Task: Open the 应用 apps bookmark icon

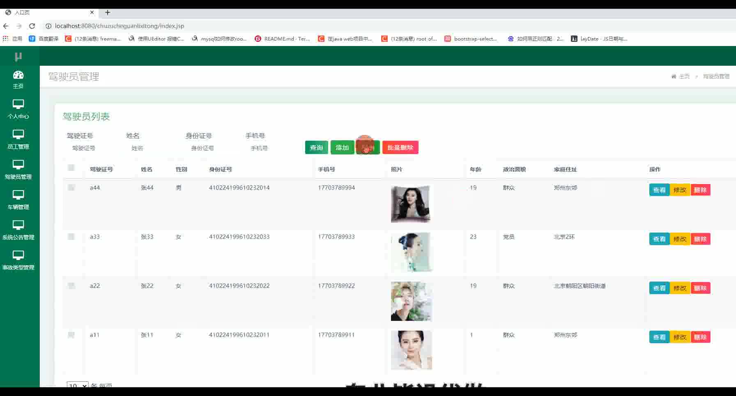Action: pyautogui.click(x=12, y=39)
